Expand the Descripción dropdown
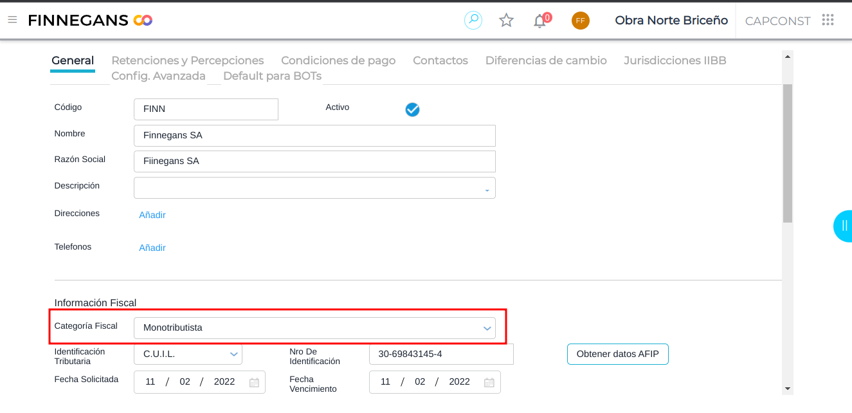The width and height of the screenshot is (852, 413). tap(487, 190)
